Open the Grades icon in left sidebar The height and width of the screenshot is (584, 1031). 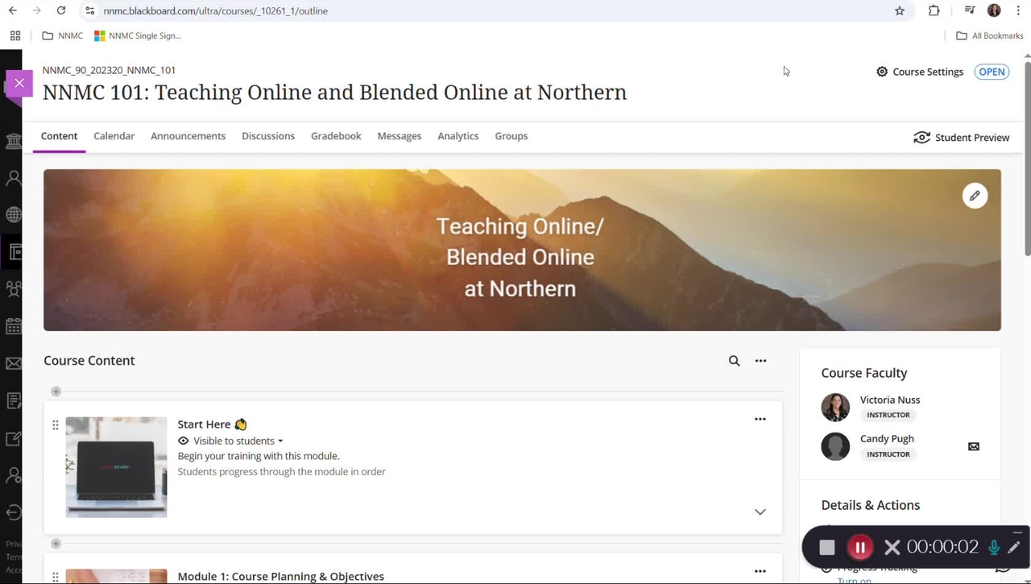(14, 401)
